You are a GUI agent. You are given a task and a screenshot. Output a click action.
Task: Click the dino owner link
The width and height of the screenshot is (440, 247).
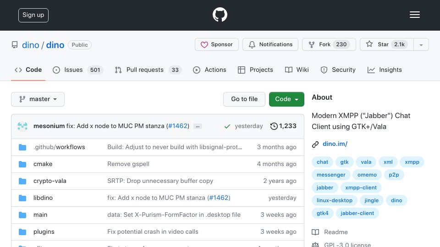pos(31,45)
